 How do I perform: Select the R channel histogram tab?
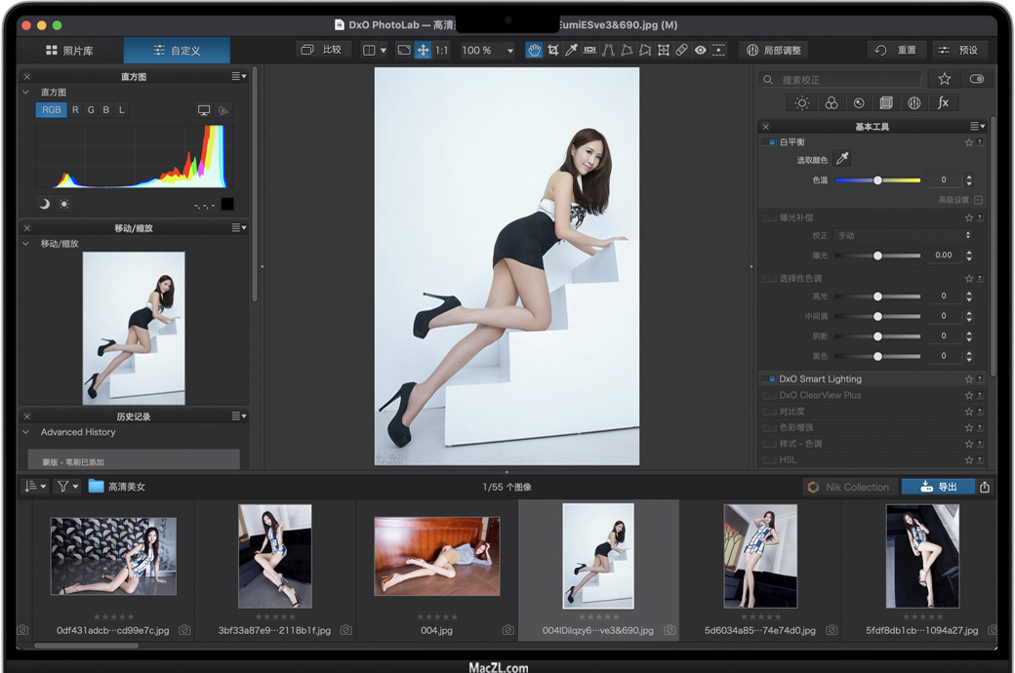pyautogui.click(x=75, y=110)
